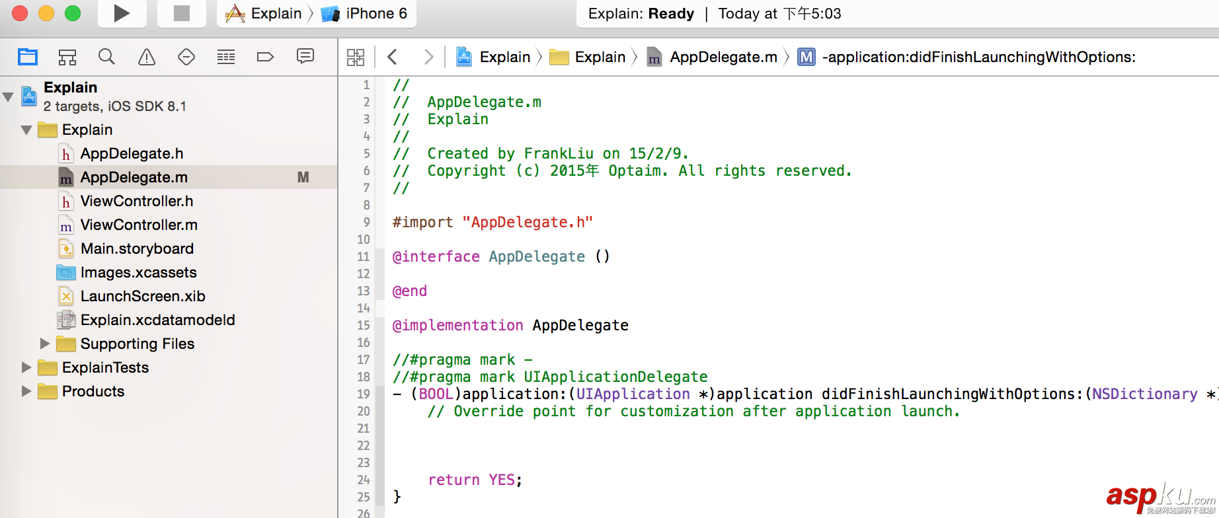The image size is (1219, 518).
Task: Open the Debug navigator
Action: pos(226,57)
